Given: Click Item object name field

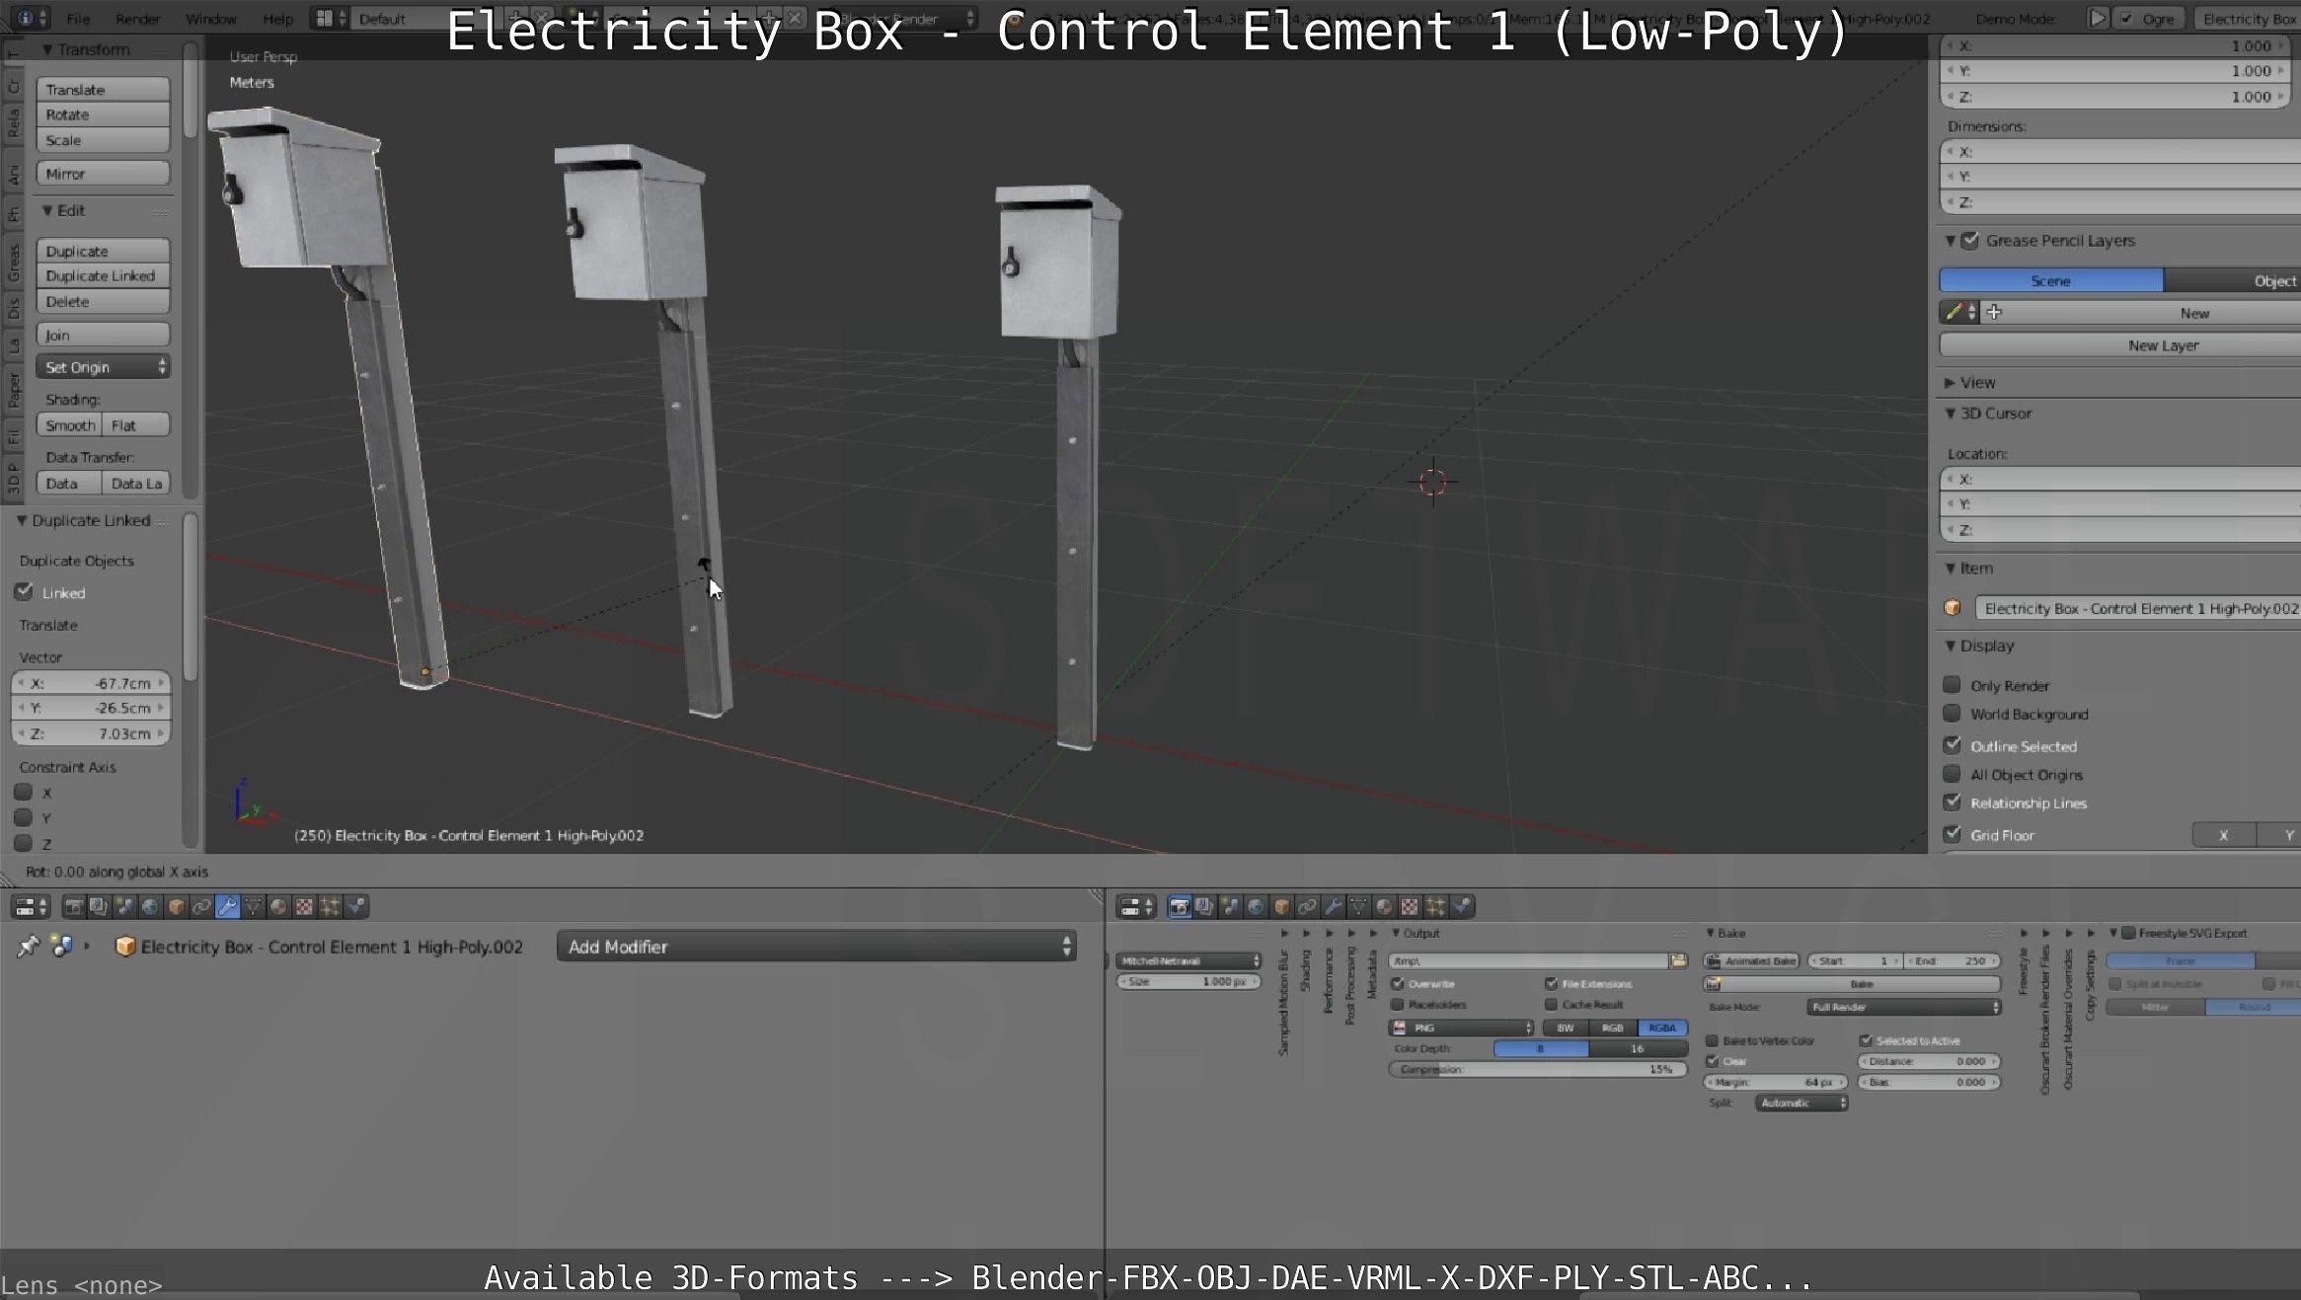Looking at the screenshot, I should coord(2137,608).
